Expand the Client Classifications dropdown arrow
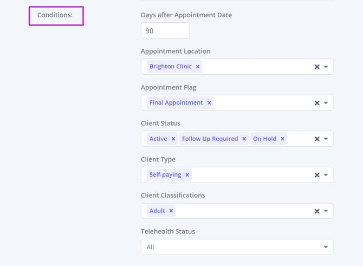 point(326,211)
